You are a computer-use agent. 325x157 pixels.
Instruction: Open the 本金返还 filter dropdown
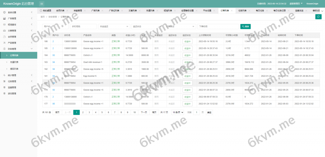tap(114, 26)
